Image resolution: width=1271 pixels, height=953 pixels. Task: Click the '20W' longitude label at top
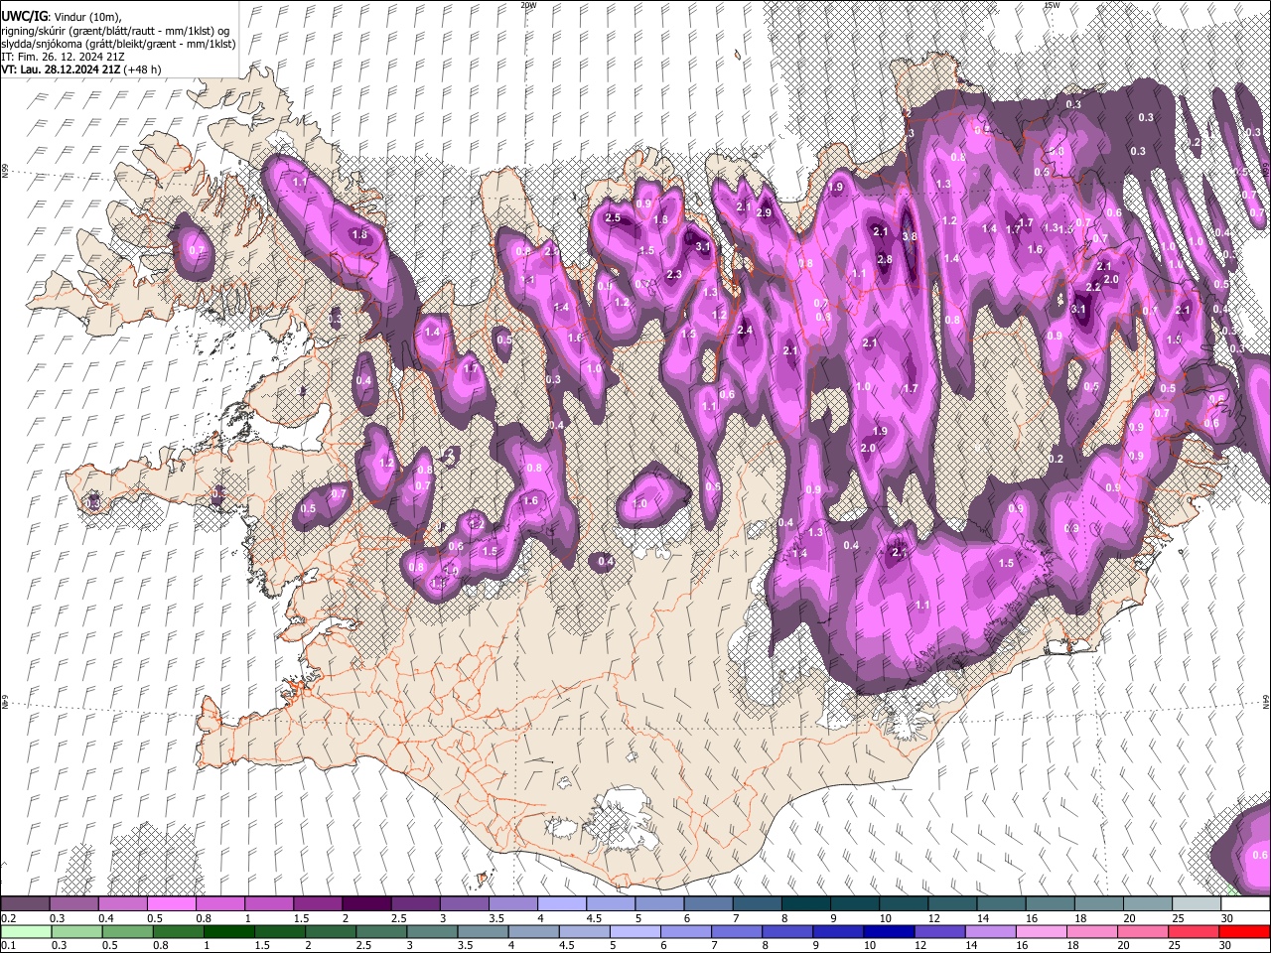(528, 4)
